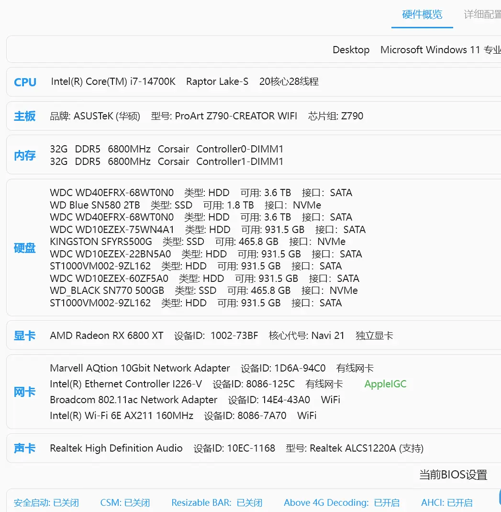Select the Controller0-DIMM1 memory row

pyautogui.click(x=167, y=149)
